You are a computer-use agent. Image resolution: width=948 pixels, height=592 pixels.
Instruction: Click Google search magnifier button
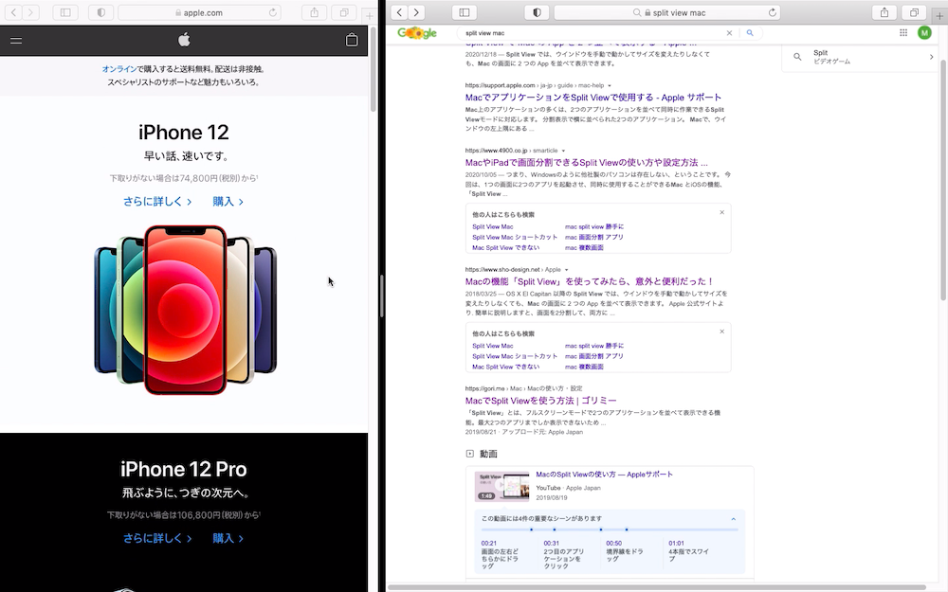(x=750, y=33)
